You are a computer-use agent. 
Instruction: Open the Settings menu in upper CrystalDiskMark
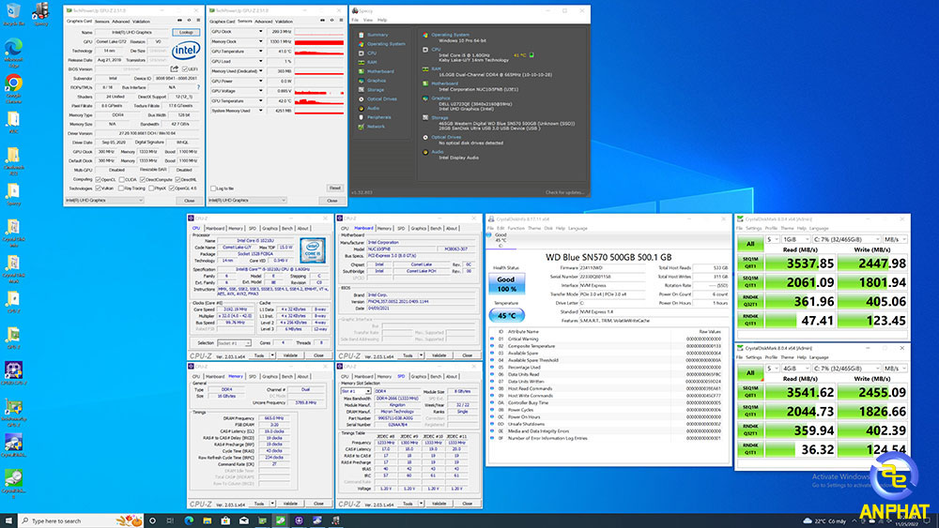(x=753, y=229)
